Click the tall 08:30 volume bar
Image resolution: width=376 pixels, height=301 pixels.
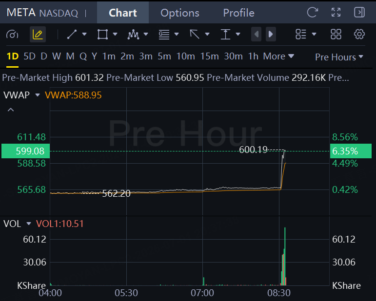click(x=285, y=256)
